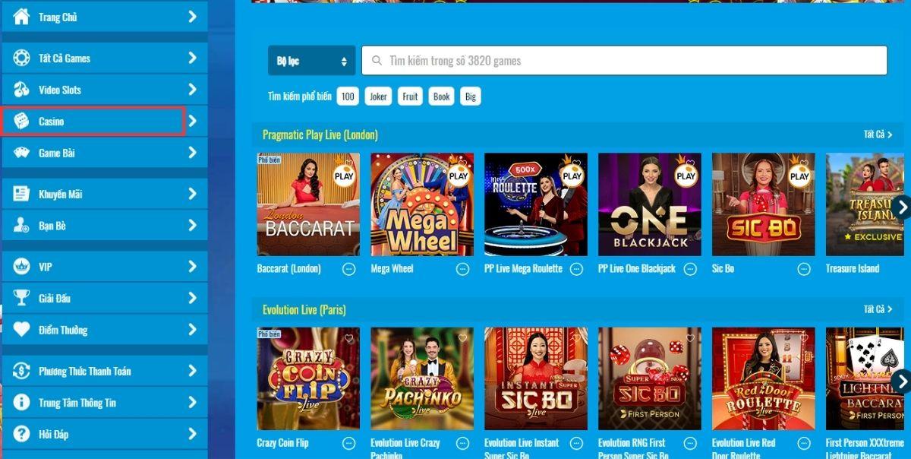Expand the Bạn Bè menu chevron
The height and width of the screenshot is (459, 911).
(x=192, y=226)
